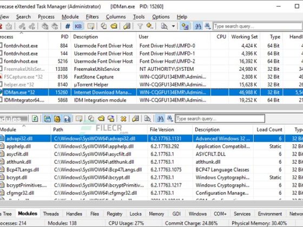Toggle the binoculars search icon in process toolbar
The image size is (303, 227).
197,26
